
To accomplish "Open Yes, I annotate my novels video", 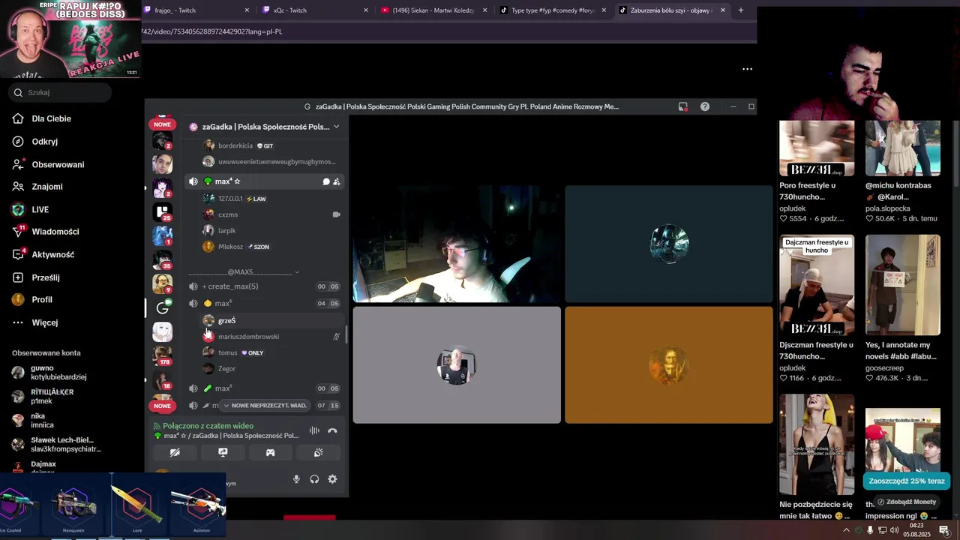I will point(903,285).
